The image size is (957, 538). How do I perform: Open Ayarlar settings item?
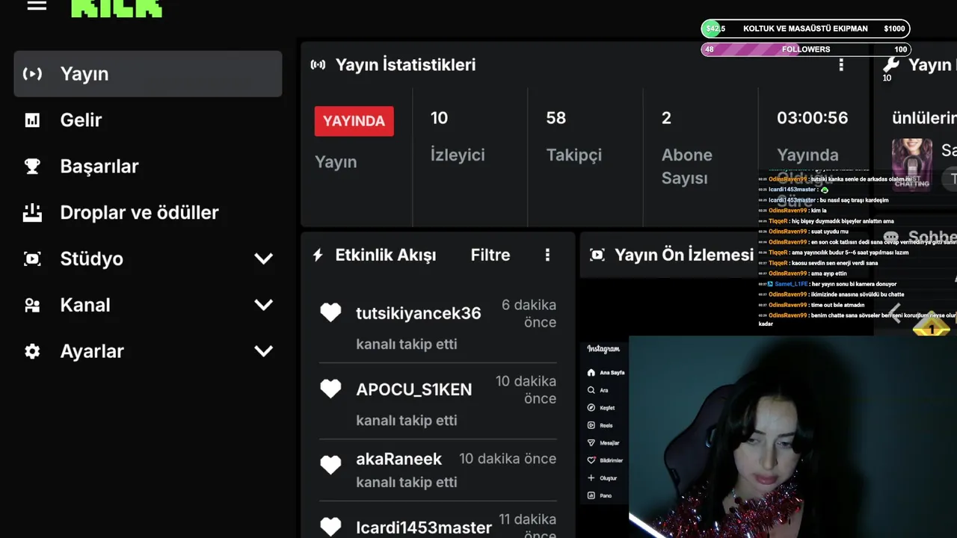pyautogui.click(x=148, y=352)
